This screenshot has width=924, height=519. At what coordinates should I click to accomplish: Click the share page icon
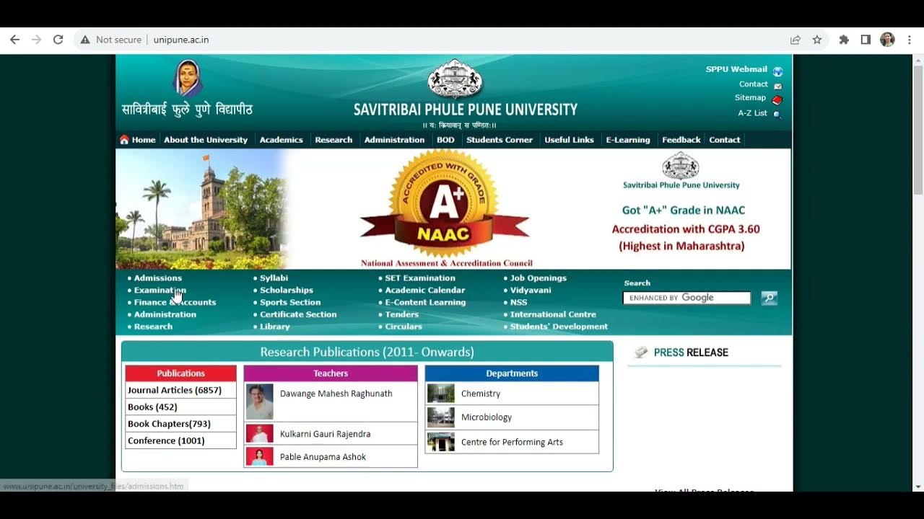(796, 40)
